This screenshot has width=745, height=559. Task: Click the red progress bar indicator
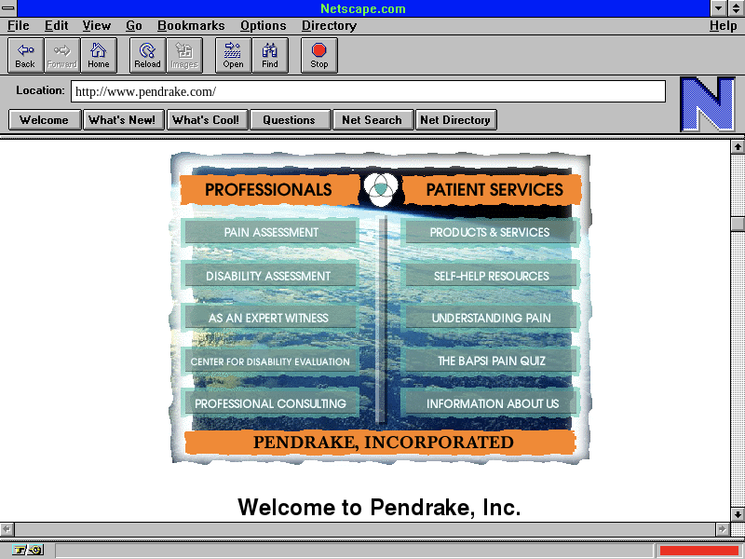[698, 550]
